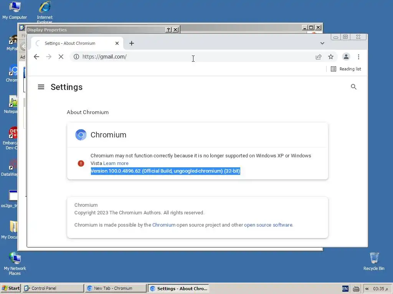The height and width of the screenshot is (294, 393).
Task: Open the Chromium open source project link
Action: (164, 225)
